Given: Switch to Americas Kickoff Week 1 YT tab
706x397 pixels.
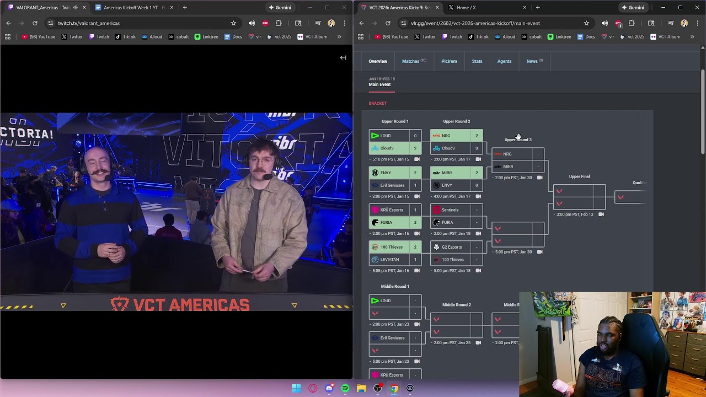Looking at the screenshot, I should 134,8.
